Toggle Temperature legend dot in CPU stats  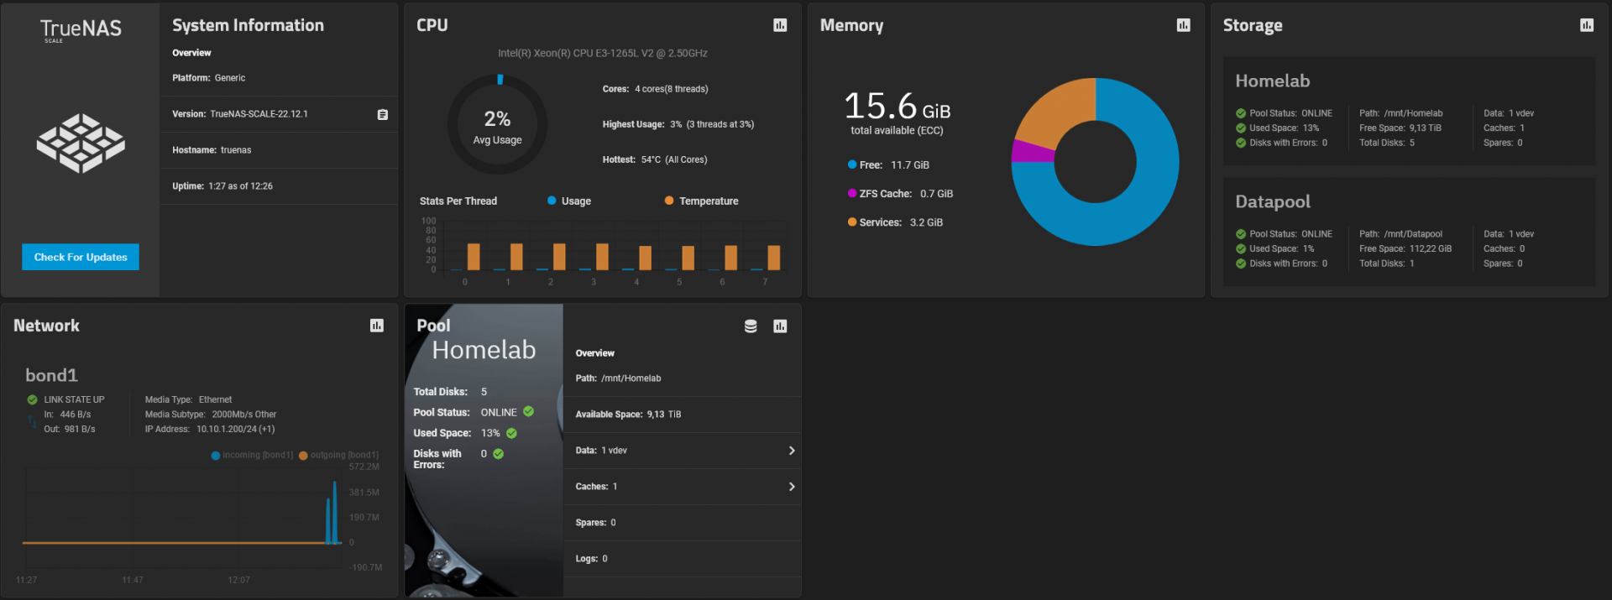coord(669,201)
